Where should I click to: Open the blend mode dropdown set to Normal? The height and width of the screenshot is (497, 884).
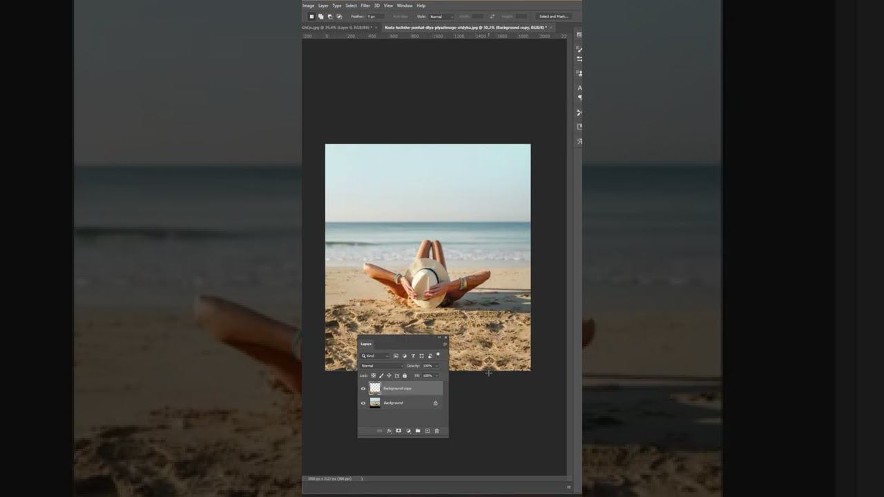point(381,366)
